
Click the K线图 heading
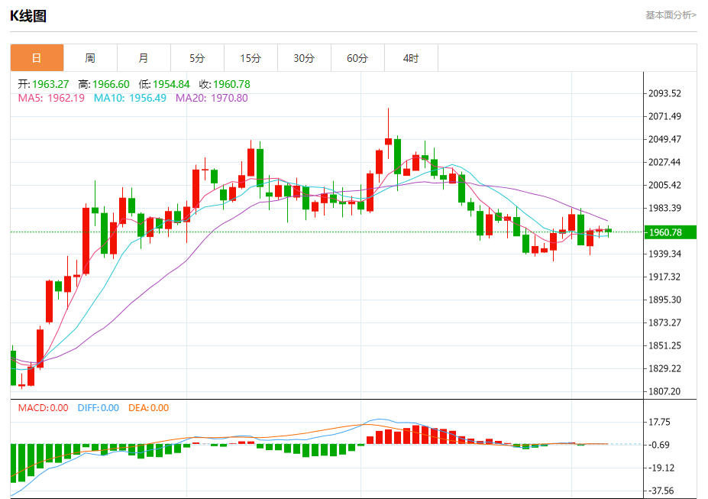pyautogui.click(x=28, y=16)
